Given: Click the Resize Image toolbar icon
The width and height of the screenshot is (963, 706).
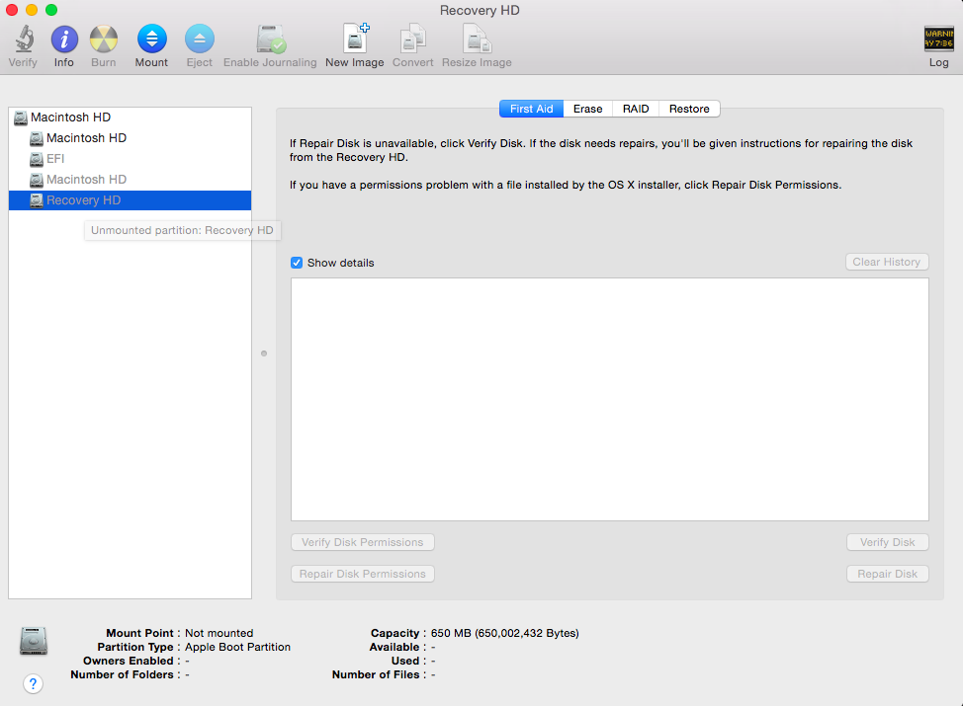Looking at the screenshot, I should [x=477, y=39].
